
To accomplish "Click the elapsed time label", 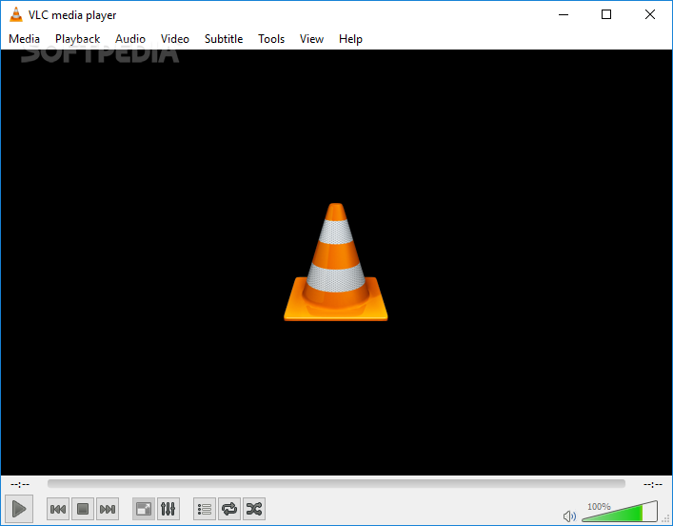I will [20, 484].
